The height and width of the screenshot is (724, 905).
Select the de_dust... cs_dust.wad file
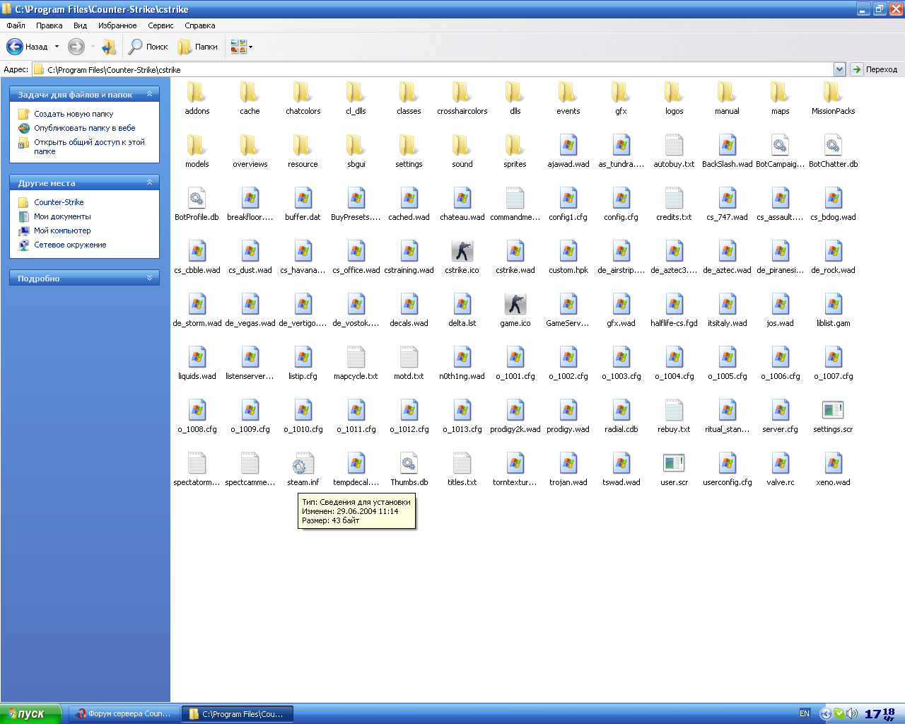click(250, 257)
